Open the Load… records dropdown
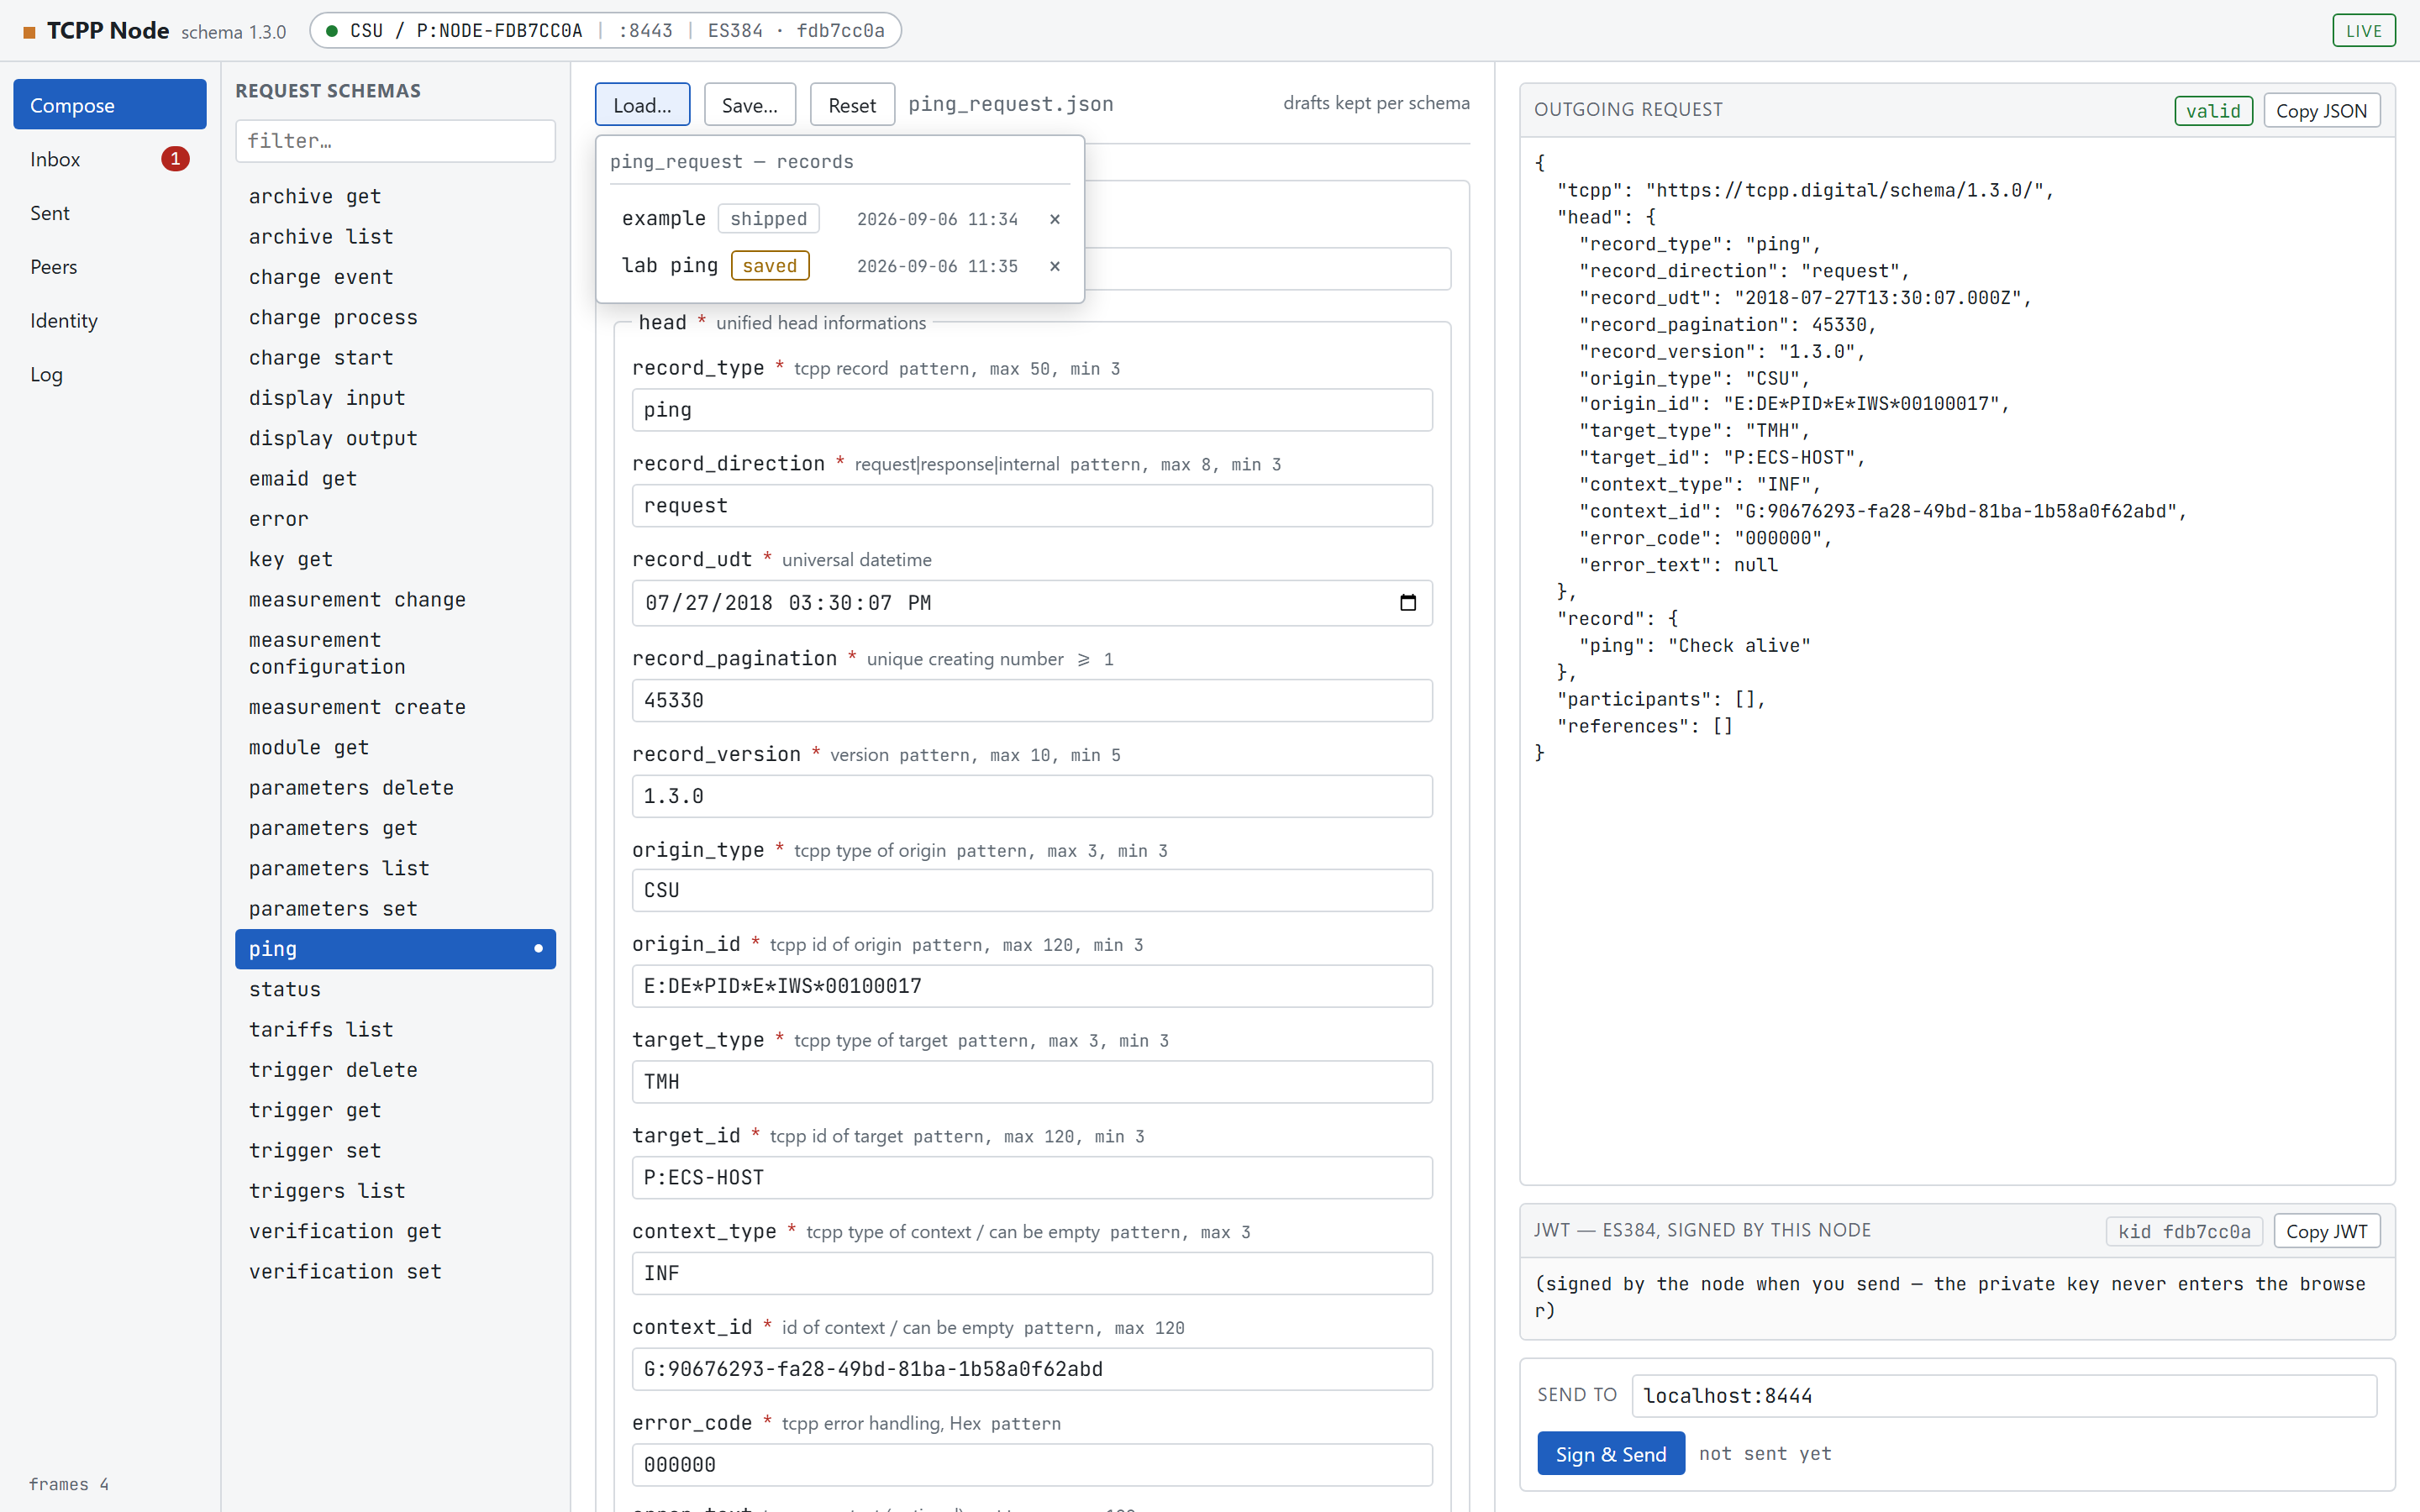 642,105
